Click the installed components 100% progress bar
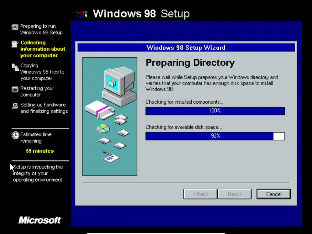The width and height of the screenshot is (312, 234). click(215, 111)
